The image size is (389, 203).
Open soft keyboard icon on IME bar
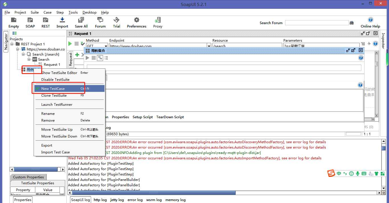[x=364, y=173]
